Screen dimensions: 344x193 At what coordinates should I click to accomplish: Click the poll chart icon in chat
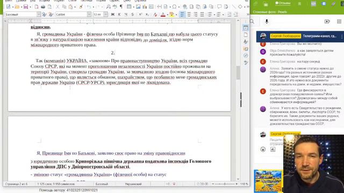273,149
